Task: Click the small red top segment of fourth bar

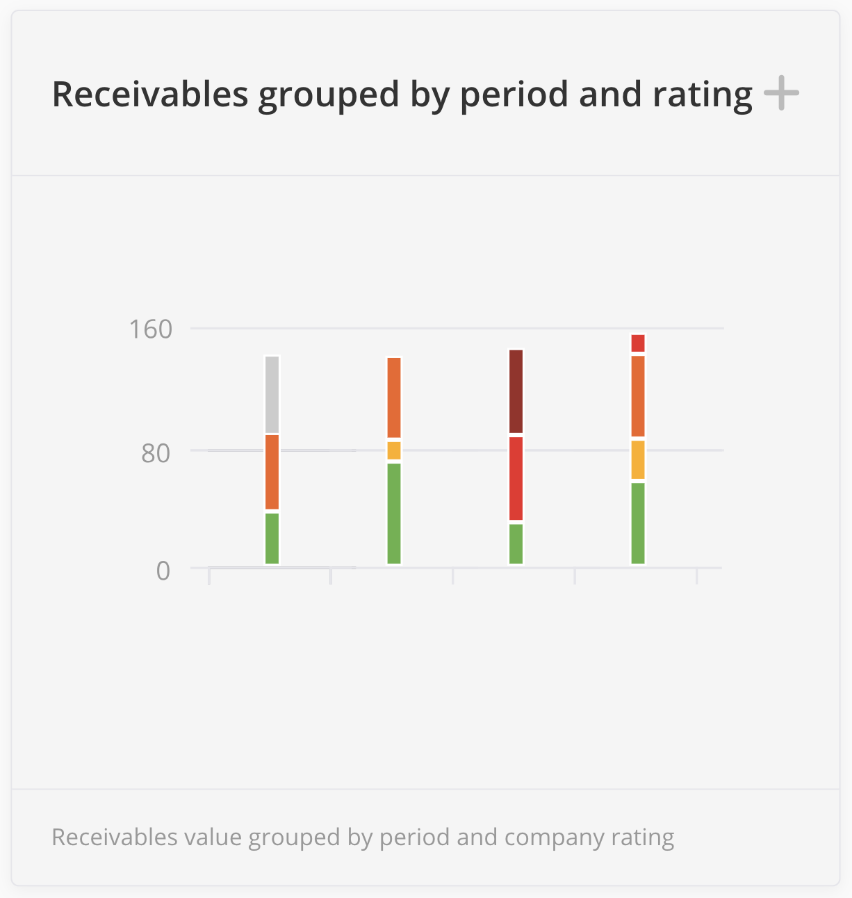Action: point(638,343)
